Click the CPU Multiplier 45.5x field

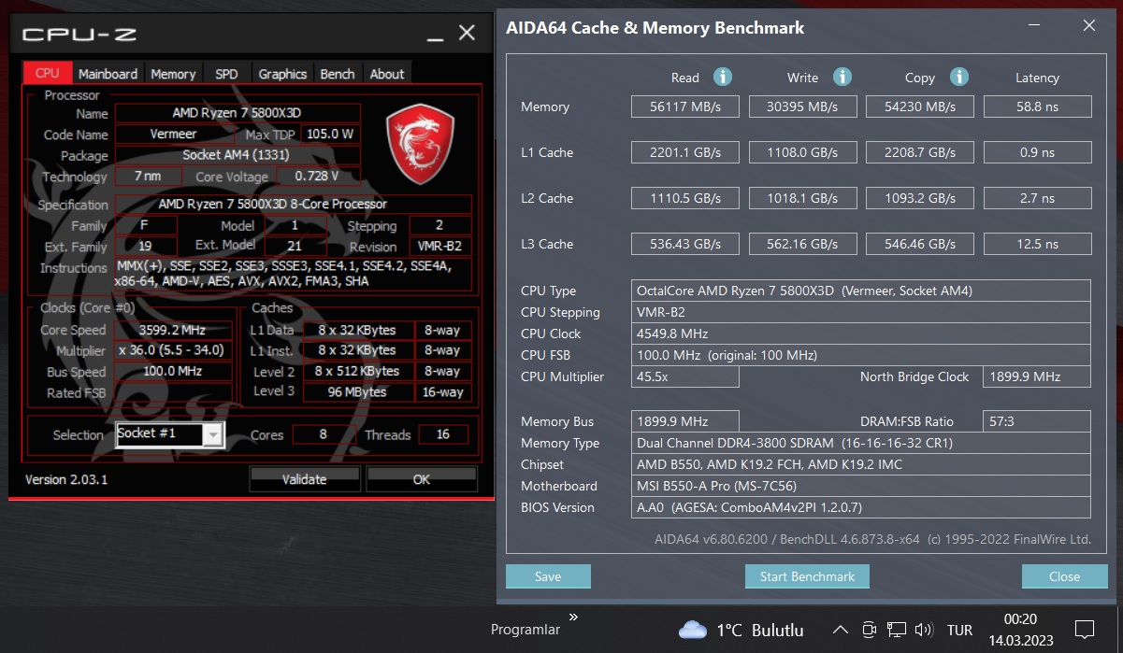tap(685, 376)
